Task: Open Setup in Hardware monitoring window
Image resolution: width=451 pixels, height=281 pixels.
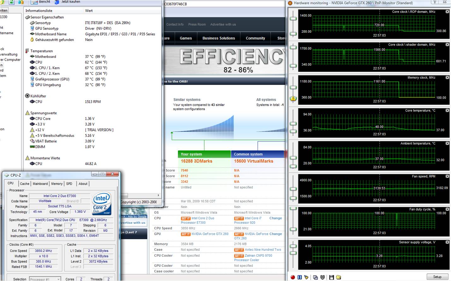Action: pos(437,277)
